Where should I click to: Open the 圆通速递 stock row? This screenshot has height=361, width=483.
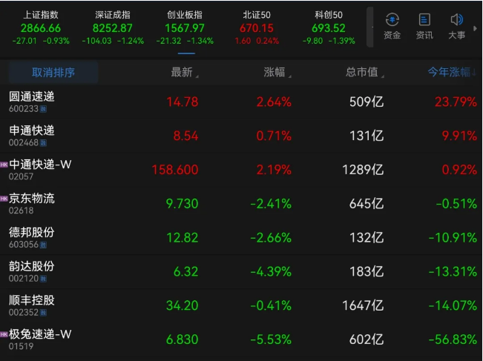pyautogui.click(x=242, y=102)
